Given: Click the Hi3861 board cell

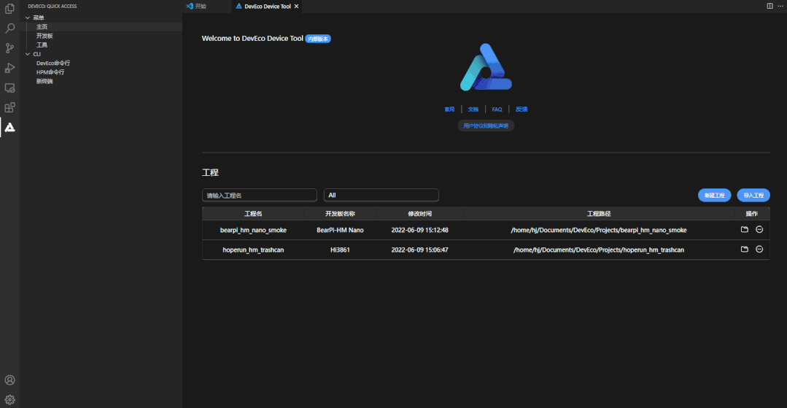Looking at the screenshot, I should point(341,250).
